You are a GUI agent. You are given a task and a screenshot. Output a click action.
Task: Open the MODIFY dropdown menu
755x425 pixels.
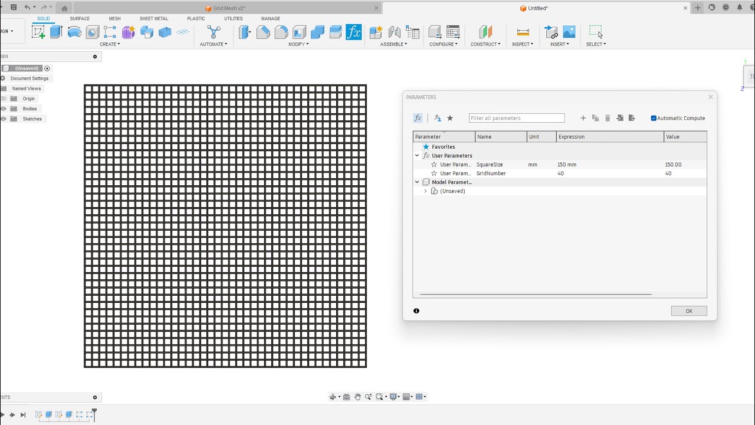point(298,44)
